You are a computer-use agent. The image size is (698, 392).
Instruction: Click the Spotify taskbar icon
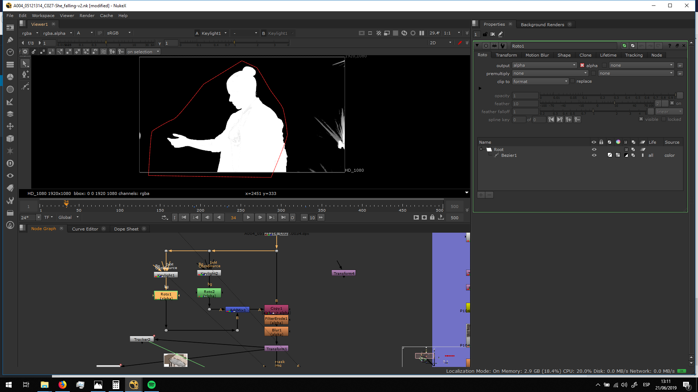(151, 385)
